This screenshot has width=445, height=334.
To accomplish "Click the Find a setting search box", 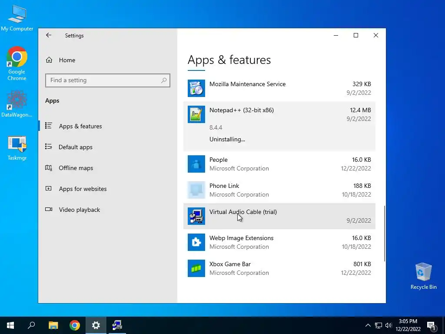I will coord(108,80).
